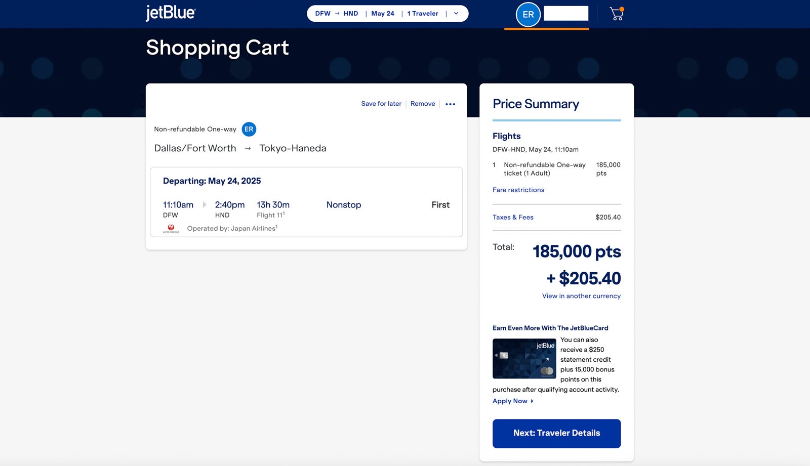
Task: Click Apply Now for JetBlue Card
Action: click(x=510, y=401)
